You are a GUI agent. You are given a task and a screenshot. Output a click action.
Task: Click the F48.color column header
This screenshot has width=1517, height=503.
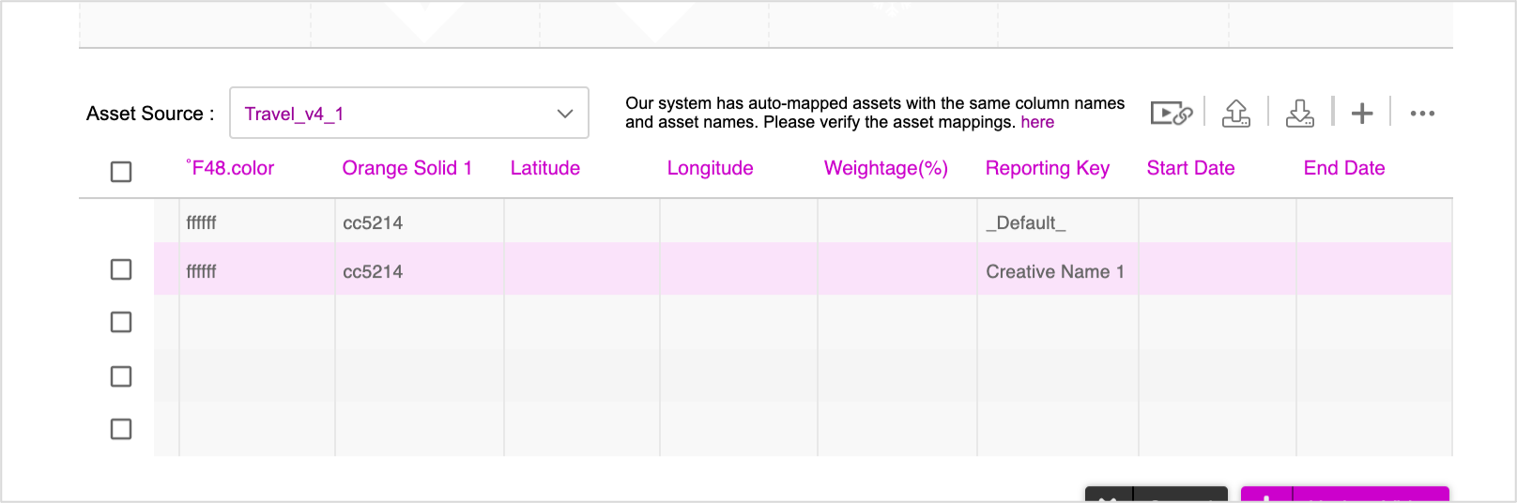[230, 168]
